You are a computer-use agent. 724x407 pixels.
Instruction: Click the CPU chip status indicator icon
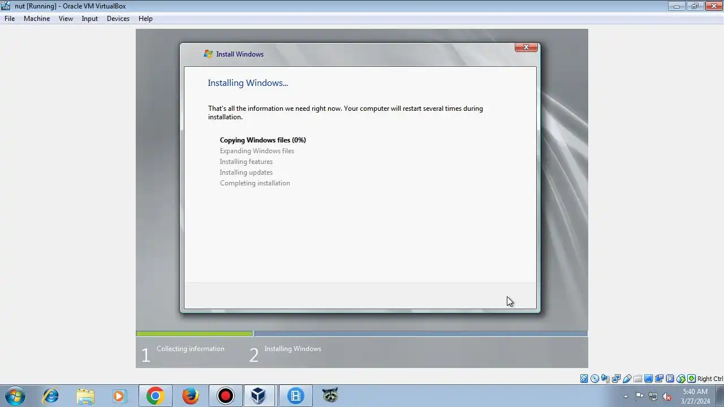point(670,379)
